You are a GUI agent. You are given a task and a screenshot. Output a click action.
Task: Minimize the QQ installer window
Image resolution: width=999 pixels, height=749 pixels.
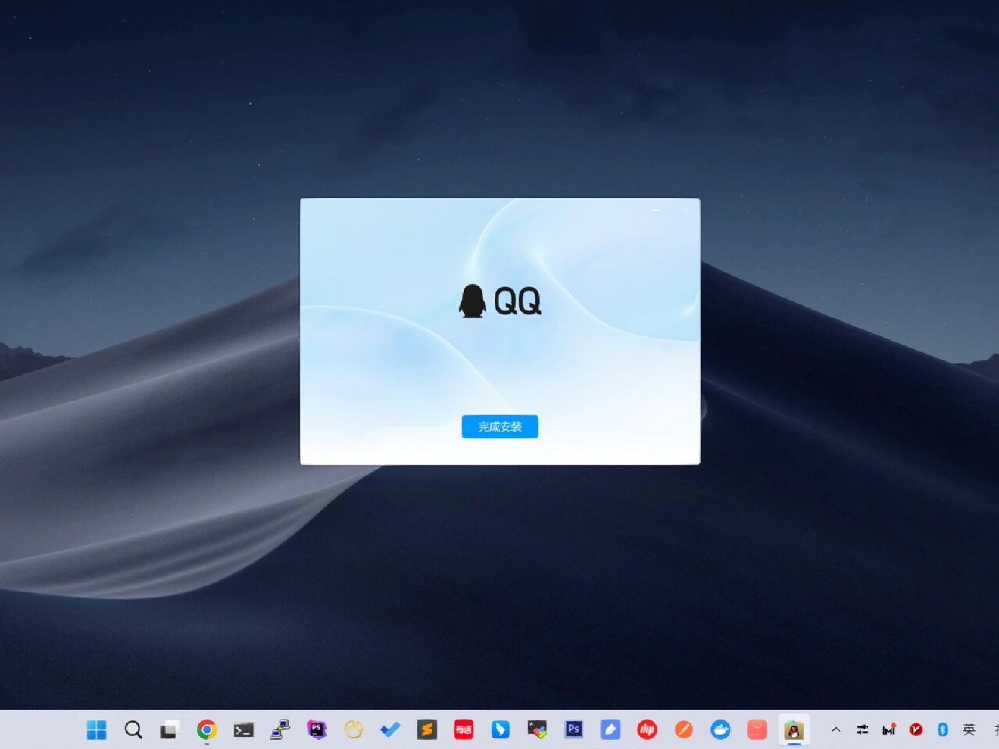655,209
